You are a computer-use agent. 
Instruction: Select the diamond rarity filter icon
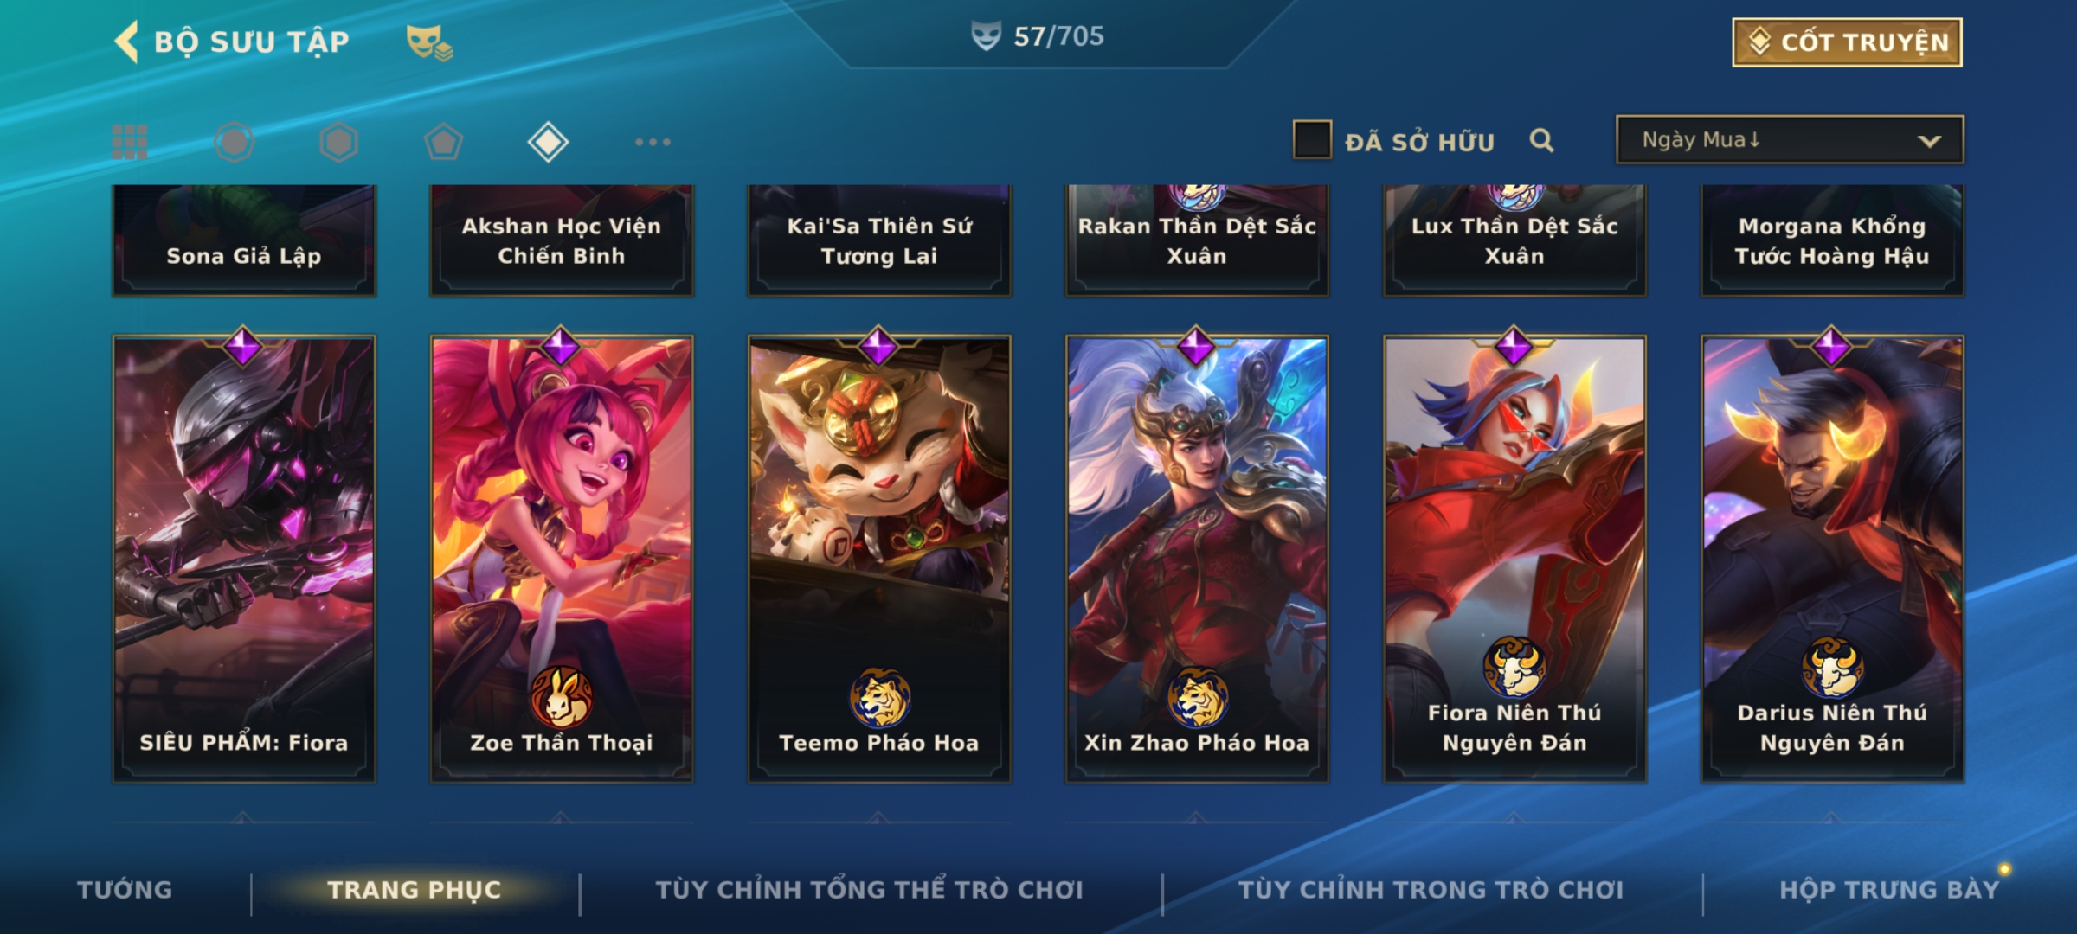[x=548, y=142]
